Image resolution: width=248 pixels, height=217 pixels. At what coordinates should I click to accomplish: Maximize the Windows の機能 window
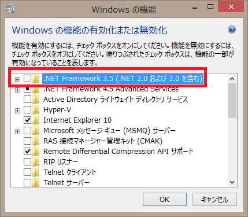tap(210, 7)
